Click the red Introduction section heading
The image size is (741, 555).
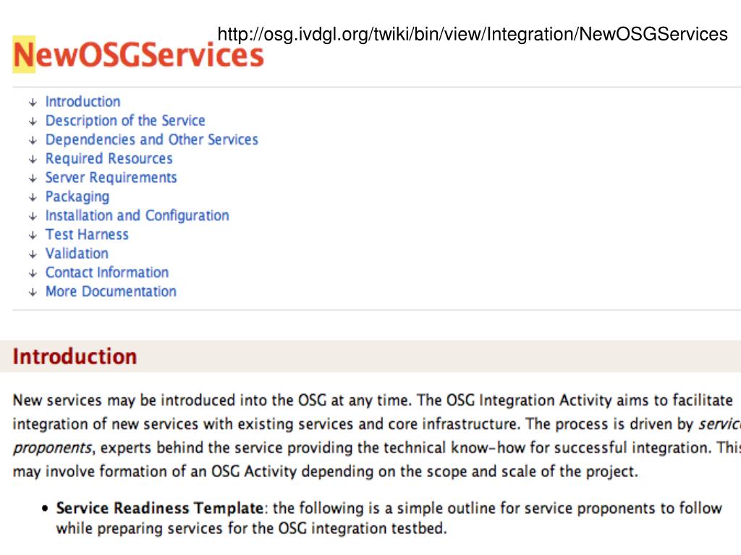pos(75,356)
